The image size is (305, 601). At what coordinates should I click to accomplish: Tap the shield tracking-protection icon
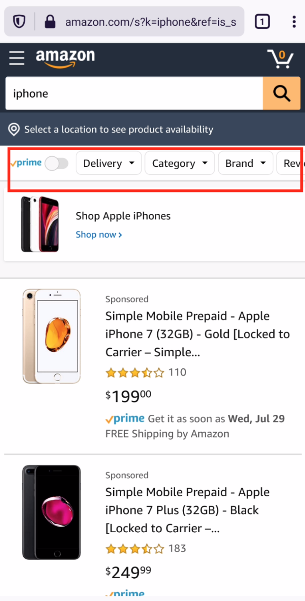pos(18,21)
